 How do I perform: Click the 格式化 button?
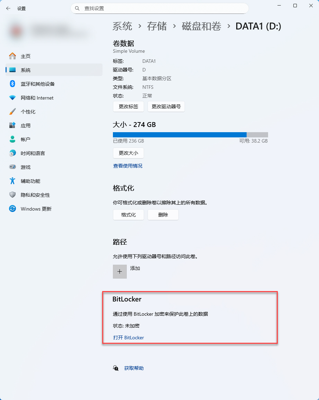coord(129,214)
